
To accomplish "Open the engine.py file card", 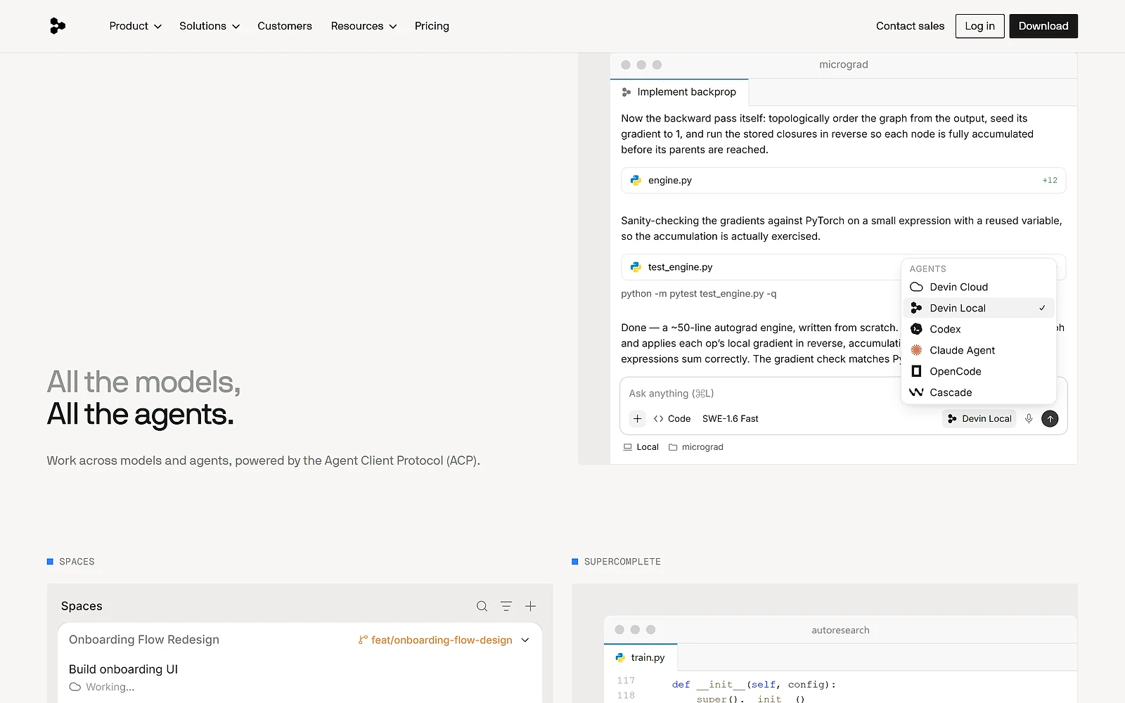I will [843, 180].
